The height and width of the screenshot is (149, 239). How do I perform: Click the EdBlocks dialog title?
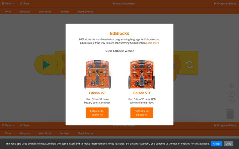pos(119,33)
